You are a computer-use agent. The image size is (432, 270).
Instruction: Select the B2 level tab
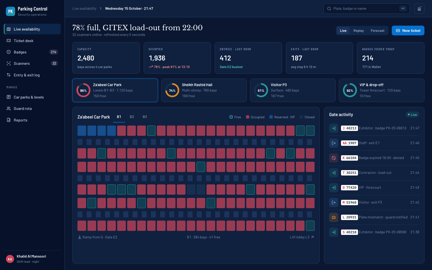[132, 117]
